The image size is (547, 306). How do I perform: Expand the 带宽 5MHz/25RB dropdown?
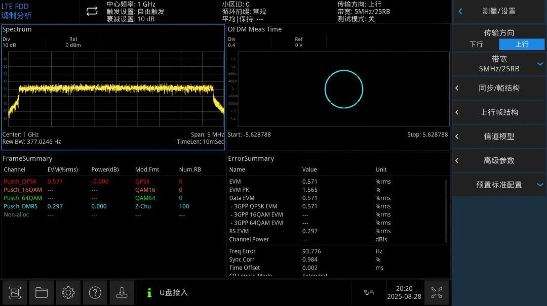[x=499, y=64]
